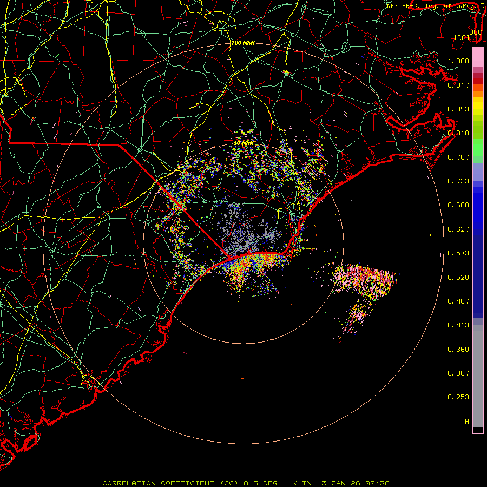Image resolution: width=487 pixels, height=487 pixels.
Task: Click the TH threshold label on the scale
Action: coord(465,422)
